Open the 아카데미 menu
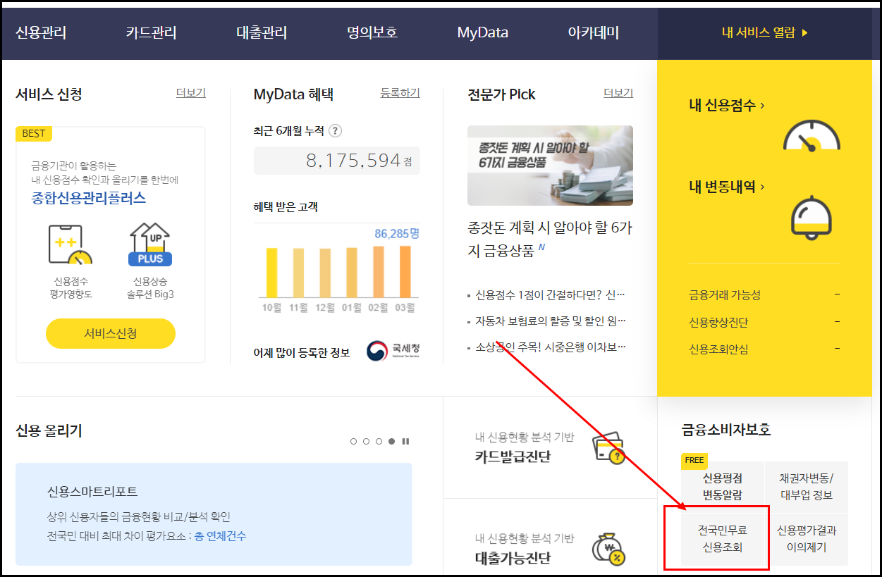882x577 pixels. tap(594, 32)
